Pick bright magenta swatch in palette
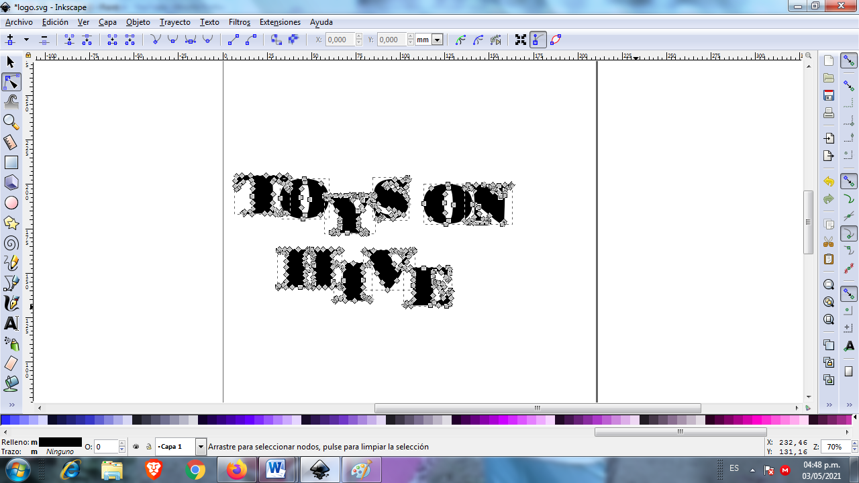859x483 pixels. coord(758,420)
